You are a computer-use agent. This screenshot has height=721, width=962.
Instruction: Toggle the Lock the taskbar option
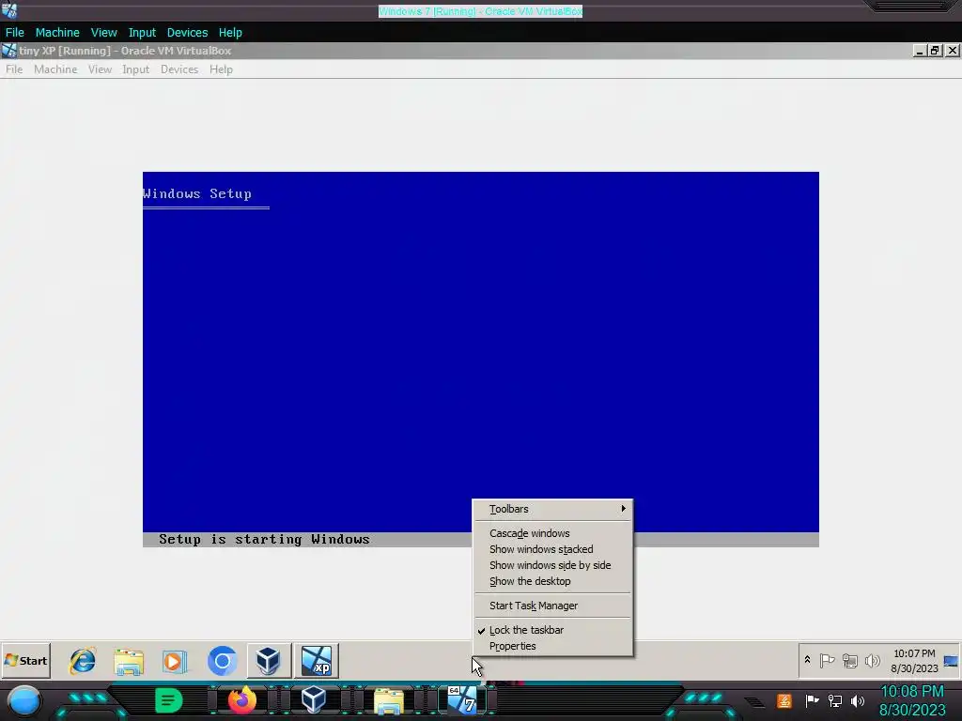(x=553, y=630)
